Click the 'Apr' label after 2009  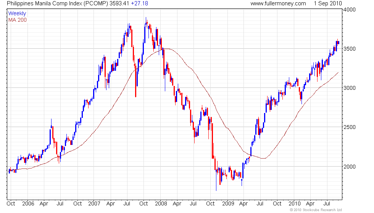pyautogui.click(x=243, y=204)
